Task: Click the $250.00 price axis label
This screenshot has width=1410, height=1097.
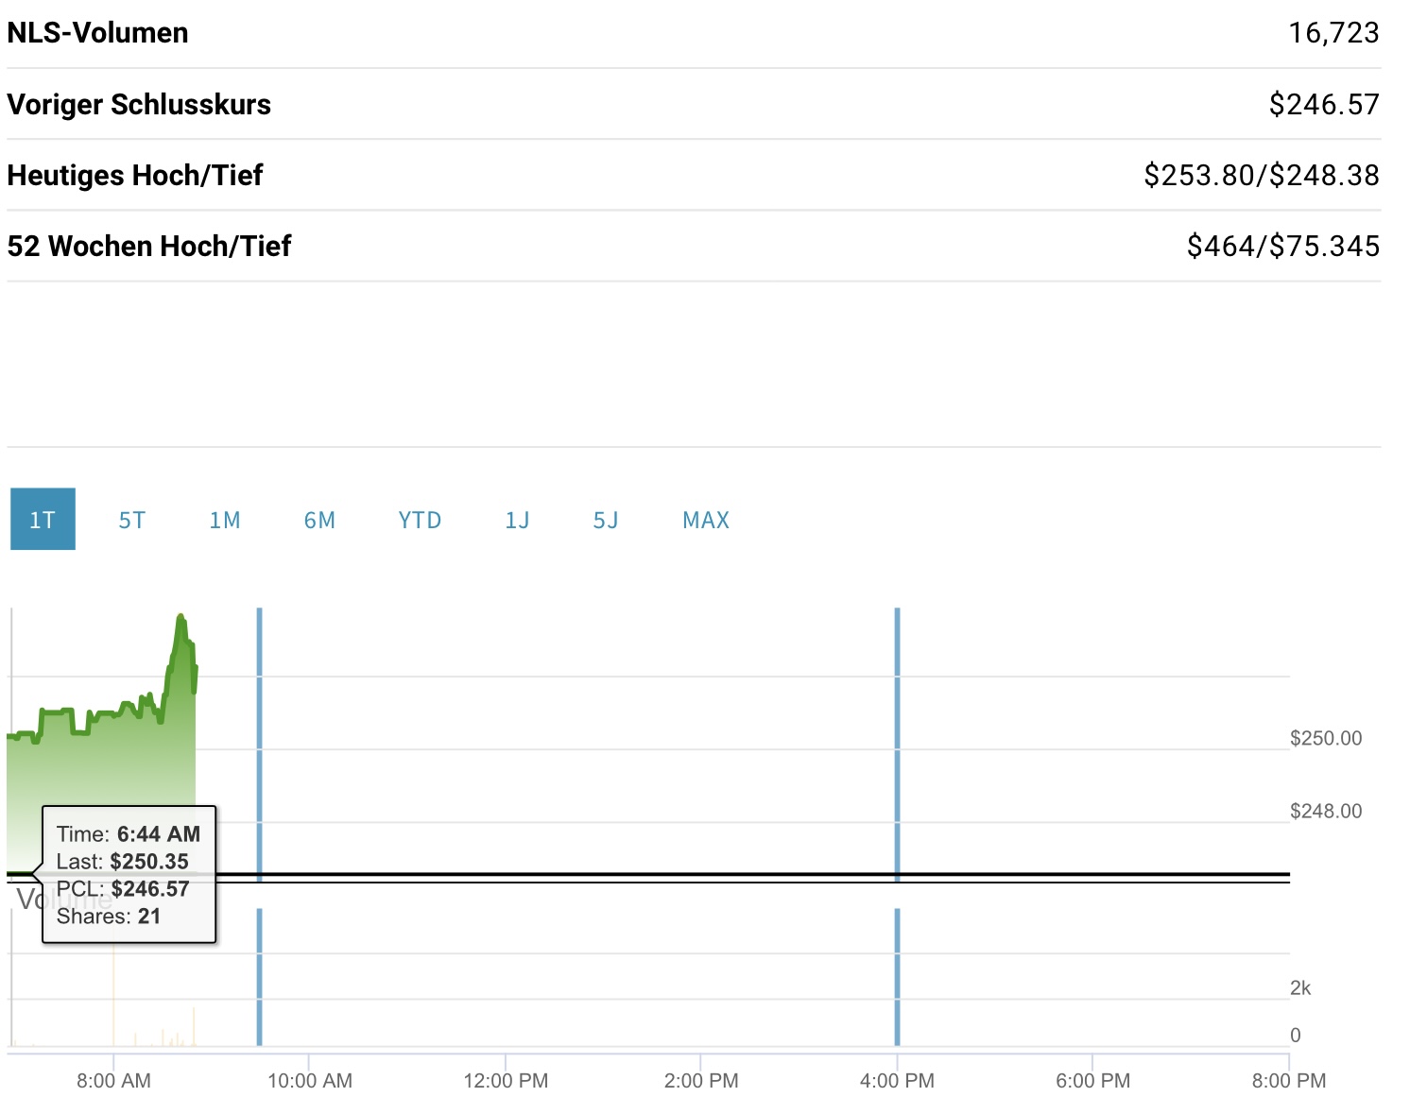Action: coord(1325,738)
